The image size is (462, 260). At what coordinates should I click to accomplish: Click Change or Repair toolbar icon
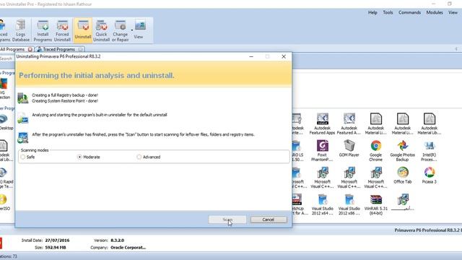[121, 30]
